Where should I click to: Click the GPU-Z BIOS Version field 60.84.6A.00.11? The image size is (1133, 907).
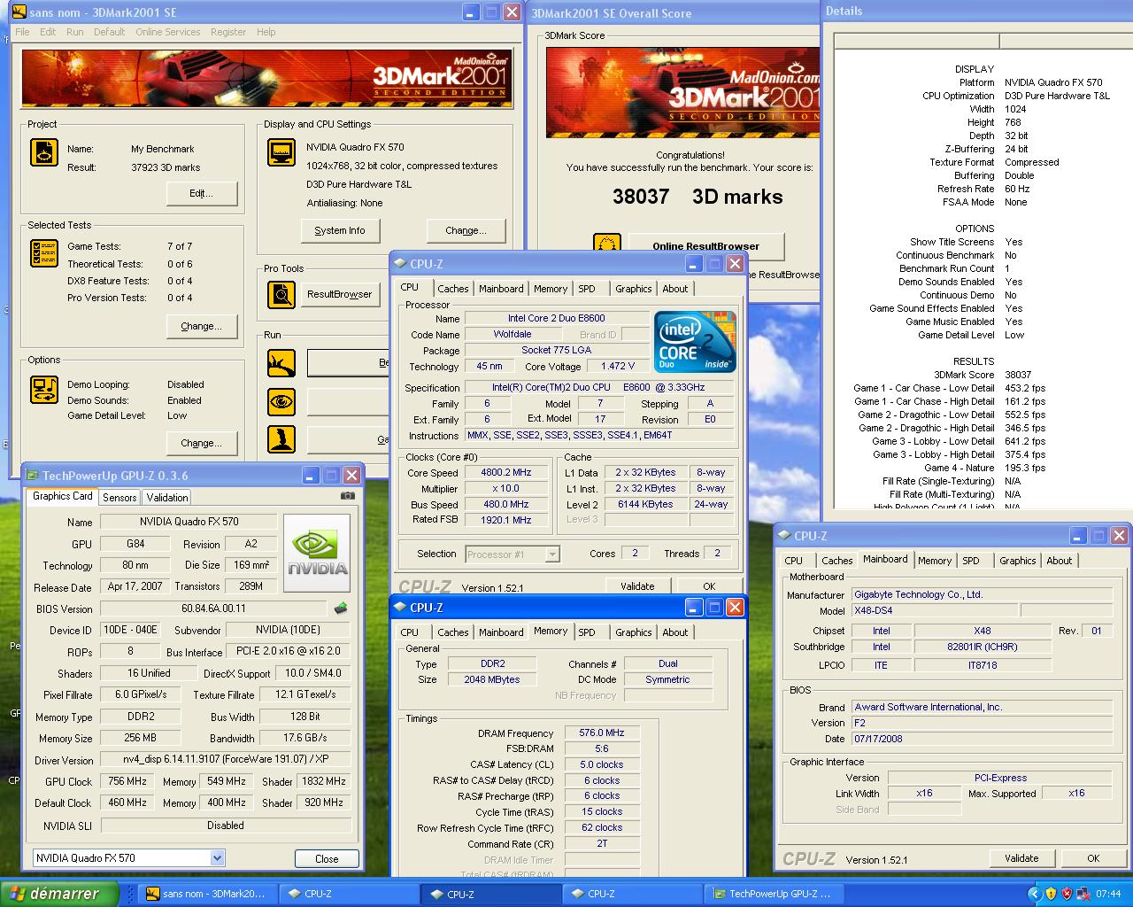(x=213, y=609)
